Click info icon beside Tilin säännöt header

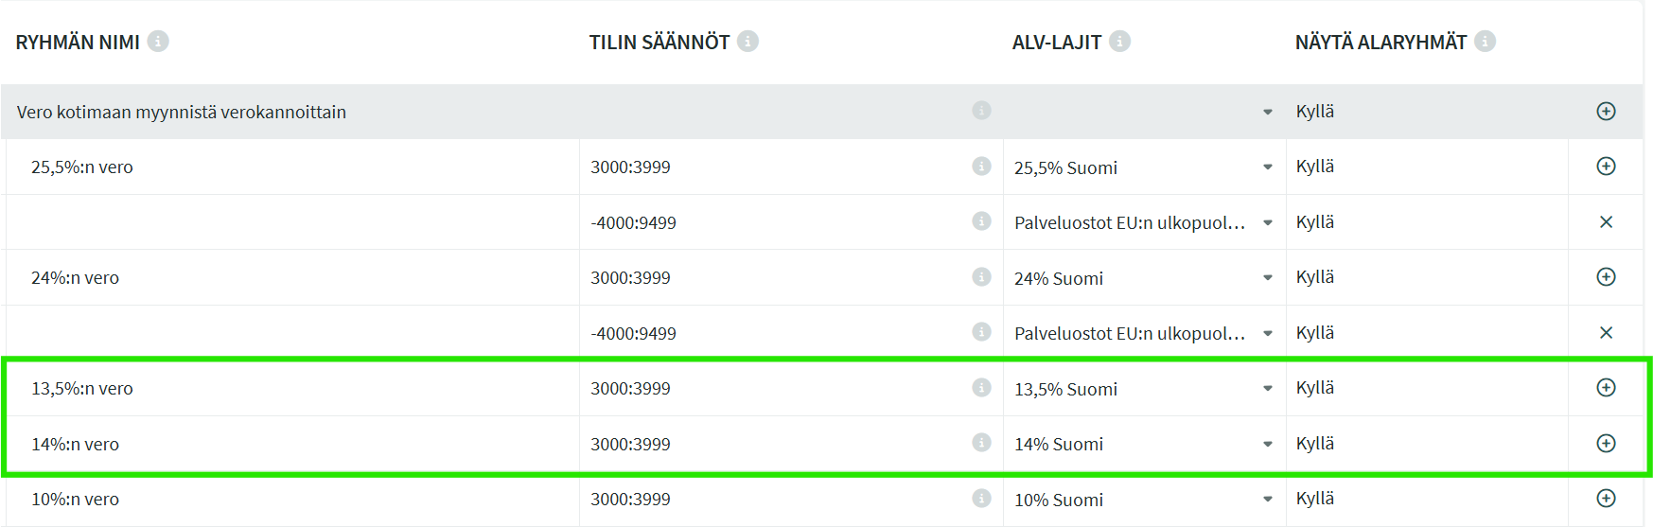pos(747,42)
